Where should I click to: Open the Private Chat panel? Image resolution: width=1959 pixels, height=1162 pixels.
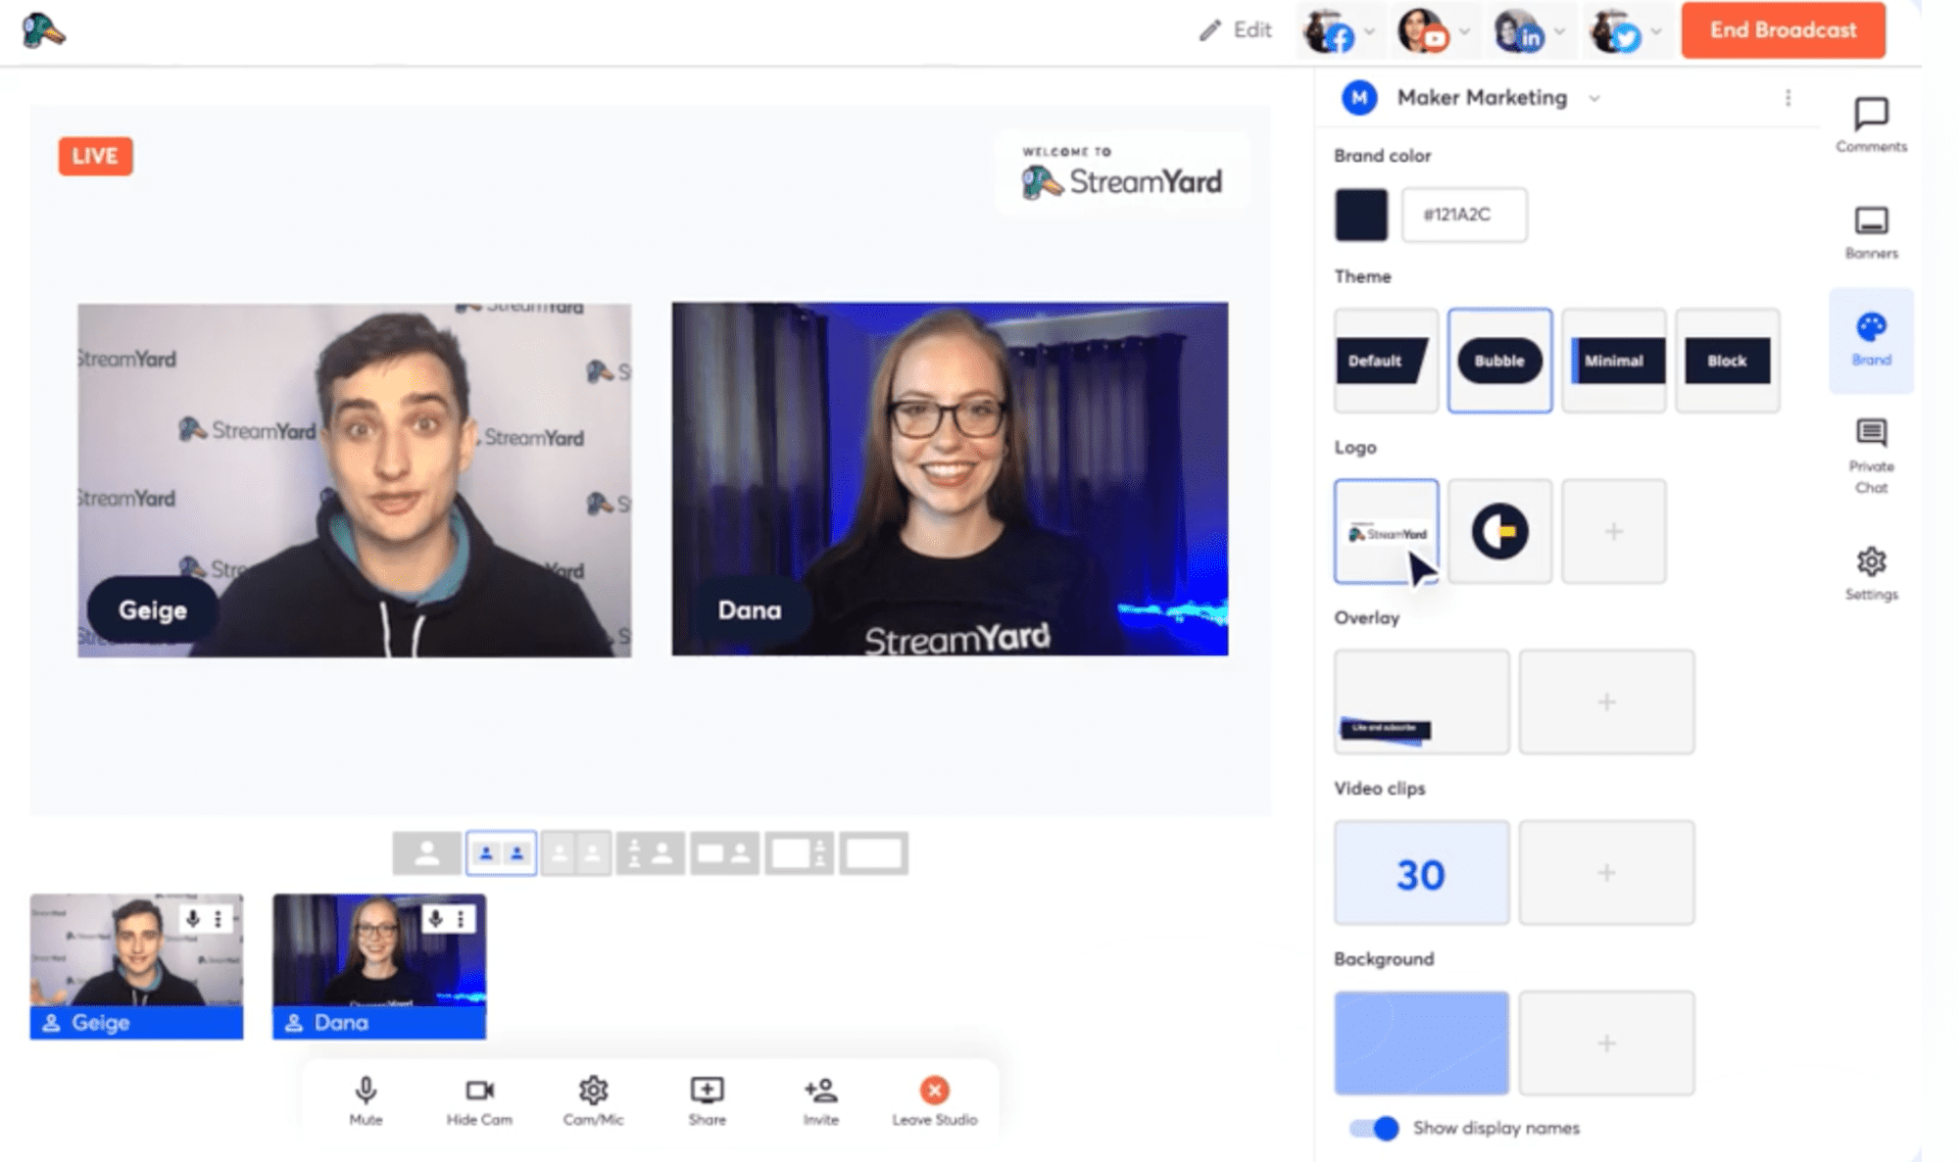coord(1870,456)
